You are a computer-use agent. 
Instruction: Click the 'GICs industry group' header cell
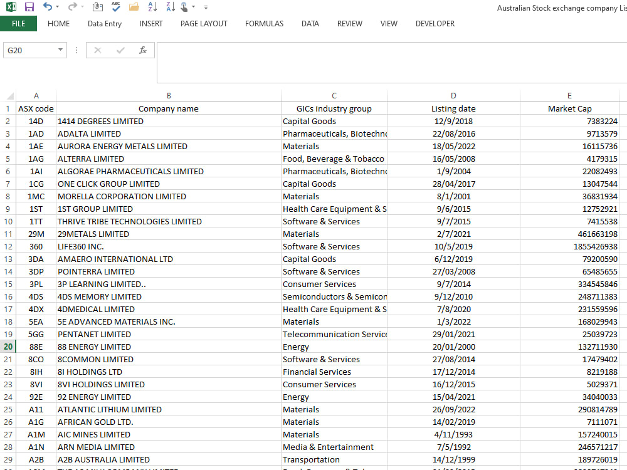point(334,108)
